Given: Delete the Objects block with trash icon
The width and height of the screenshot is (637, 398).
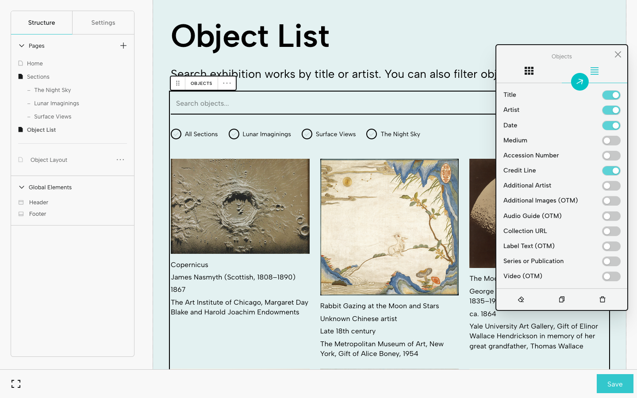Looking at the screenshot, I should point(602,299).
